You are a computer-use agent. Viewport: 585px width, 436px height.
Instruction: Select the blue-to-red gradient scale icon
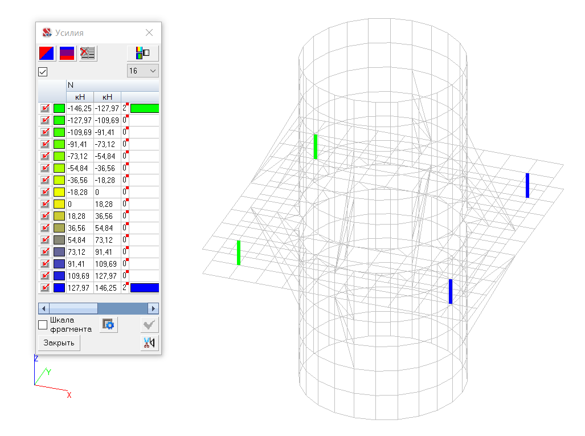67,54
